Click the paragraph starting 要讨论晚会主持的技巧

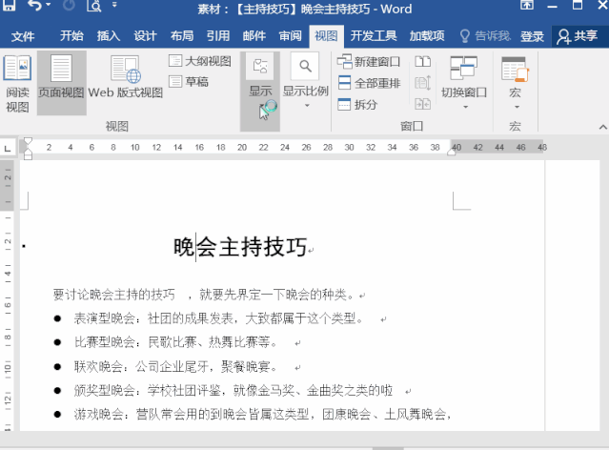[x=204, y=295]
